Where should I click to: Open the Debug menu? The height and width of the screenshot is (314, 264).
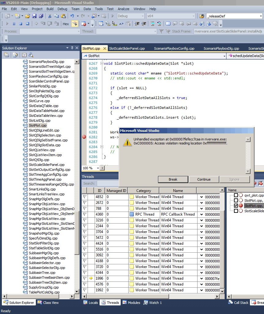[x=62, y=9]
